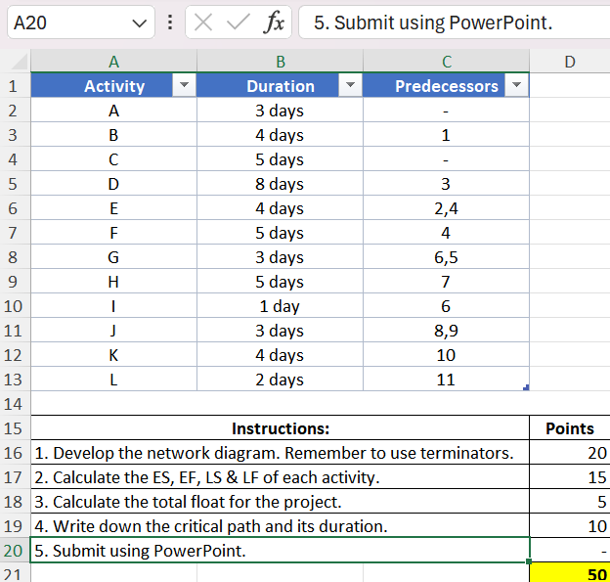Click the Name Box showing A20
Screen dimensions: 610x582
pyautogui.click(x=81, y=22)
